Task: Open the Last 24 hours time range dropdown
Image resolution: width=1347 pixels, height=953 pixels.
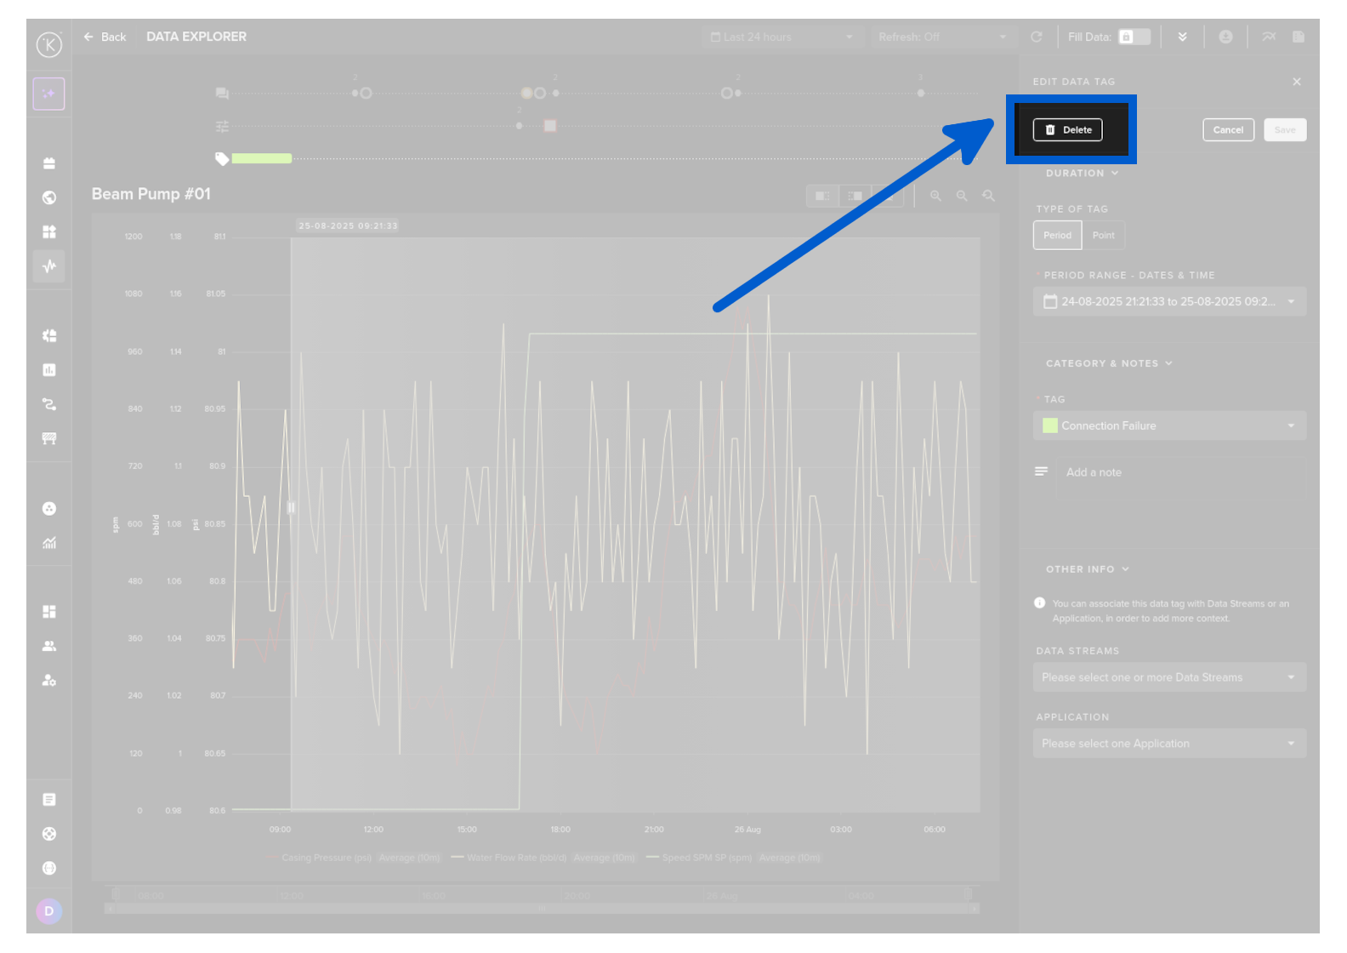Action: pyautogui.click(x=781, y=37)
